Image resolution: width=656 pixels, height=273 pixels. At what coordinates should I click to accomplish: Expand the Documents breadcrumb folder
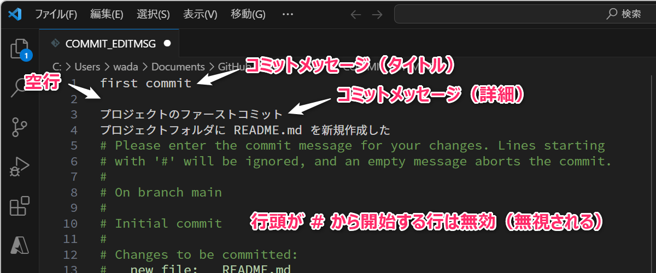click(x=178, y=67)
